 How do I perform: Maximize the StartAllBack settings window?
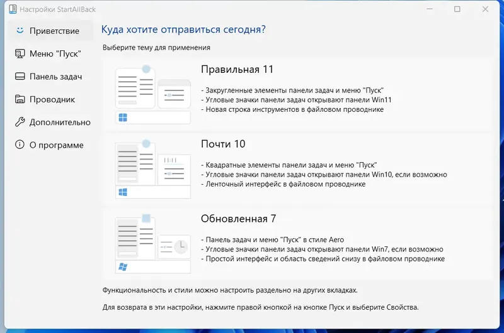(457, 9)
